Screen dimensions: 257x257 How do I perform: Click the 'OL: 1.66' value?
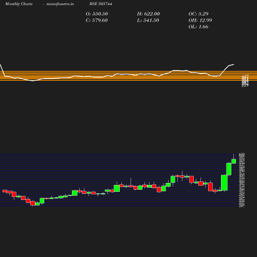pos(198,27)
